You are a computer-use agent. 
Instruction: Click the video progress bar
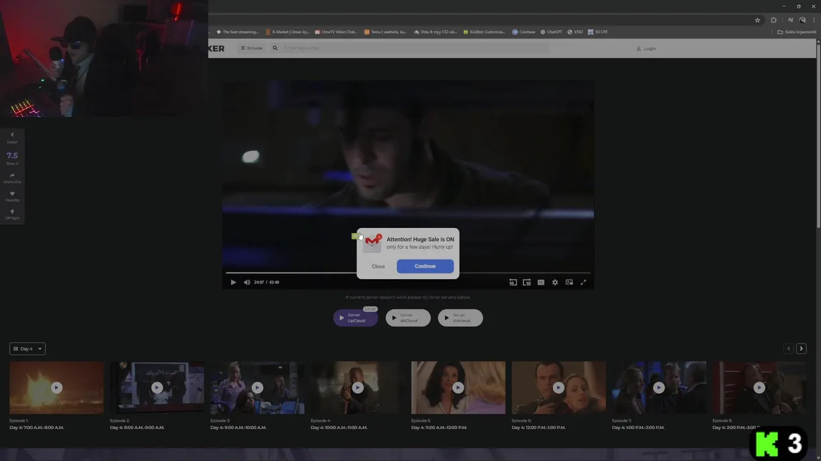[x=408, y=273]
